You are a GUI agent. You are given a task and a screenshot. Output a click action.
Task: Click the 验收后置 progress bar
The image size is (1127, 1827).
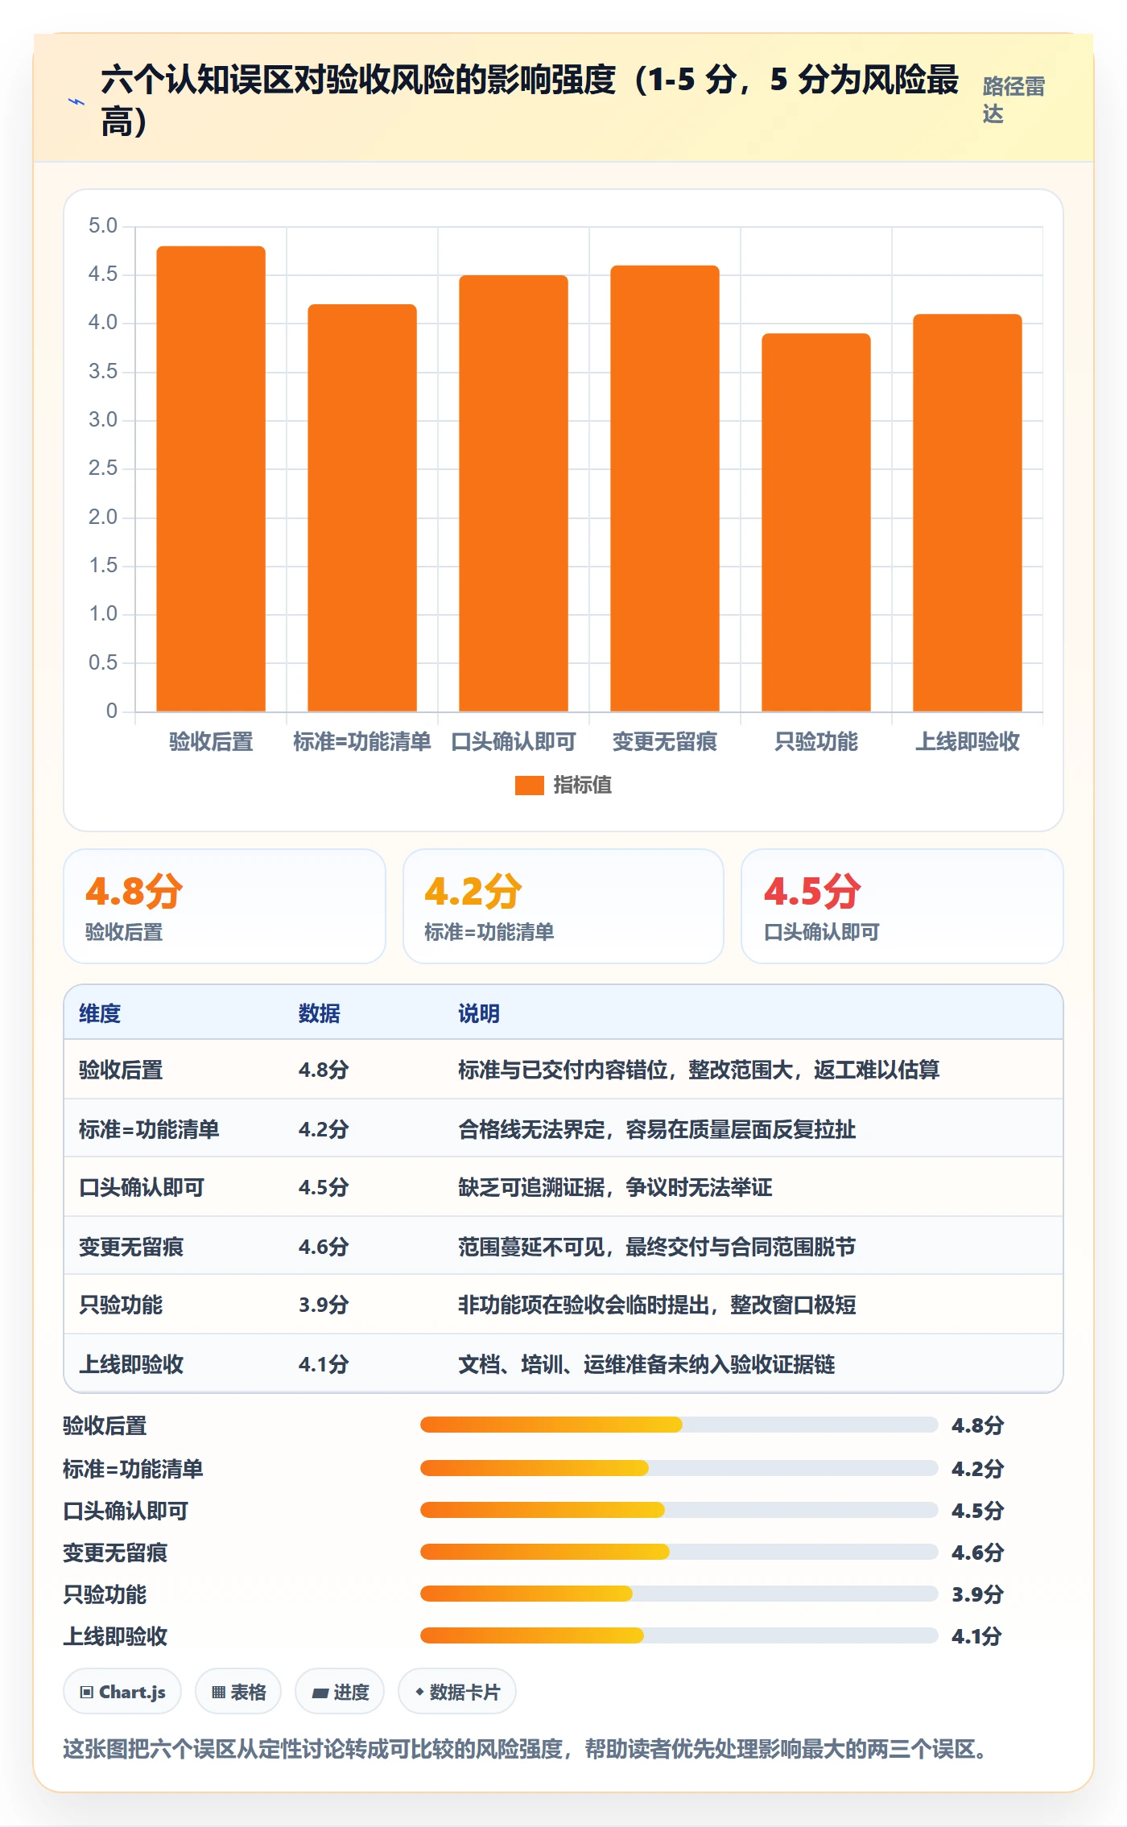click(x=679, y=1425)
